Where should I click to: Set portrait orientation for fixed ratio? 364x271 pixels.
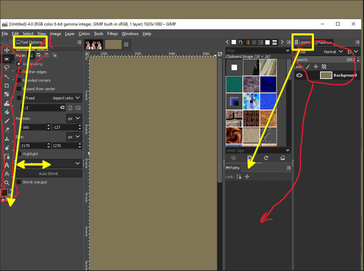click(x=70, y=108)
